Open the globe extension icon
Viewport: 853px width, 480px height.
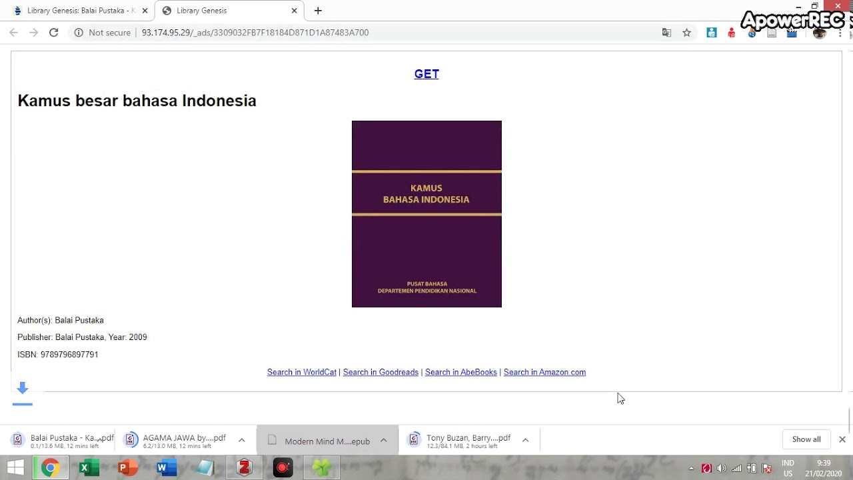752,32
